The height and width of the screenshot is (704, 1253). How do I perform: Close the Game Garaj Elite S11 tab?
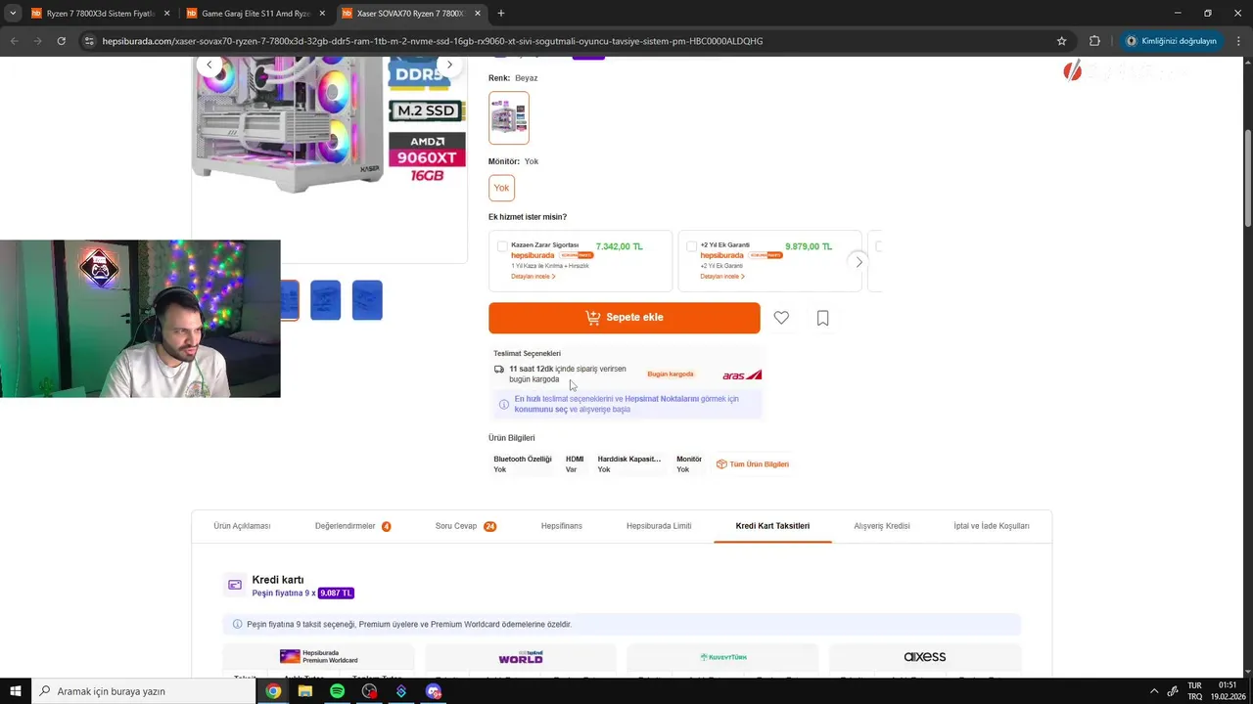(x=322, y=14)
